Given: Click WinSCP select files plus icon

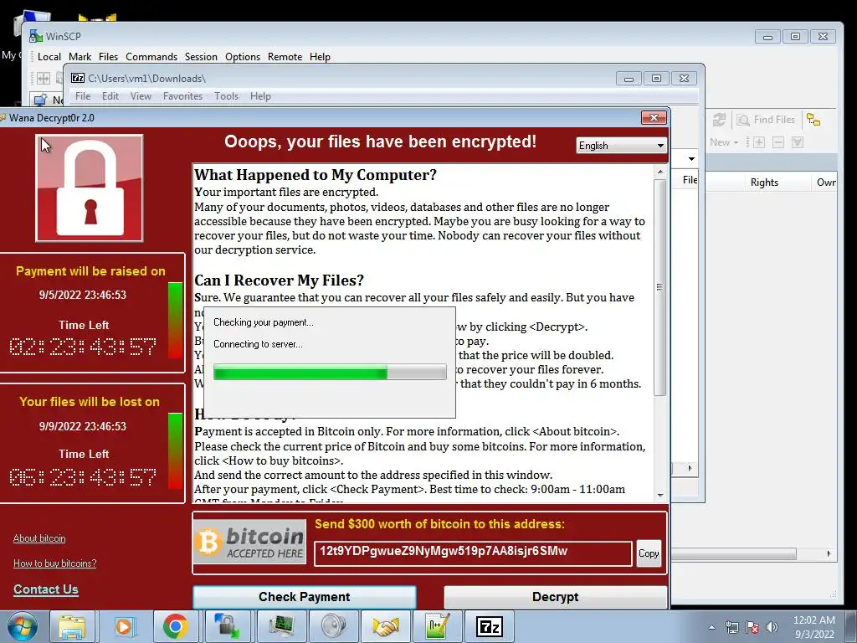Looking at the screenshot, I should click(759, 142).
